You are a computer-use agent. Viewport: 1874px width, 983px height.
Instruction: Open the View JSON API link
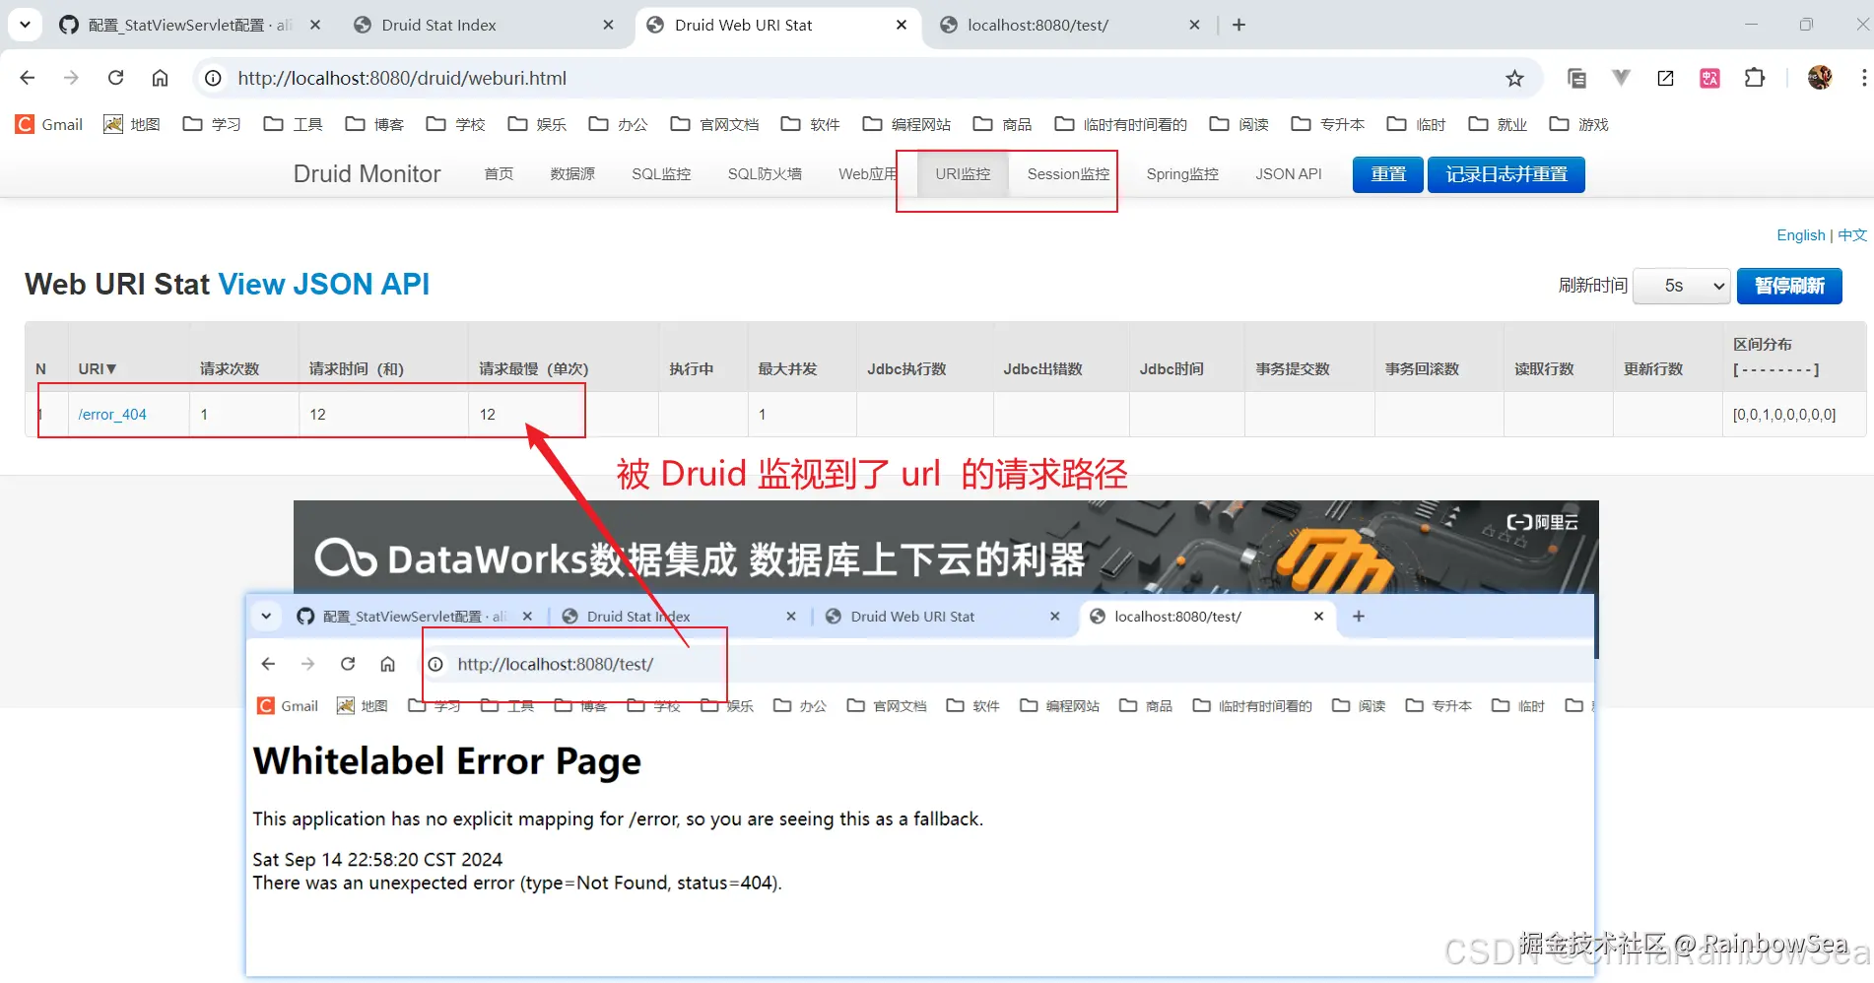(324, 284)
